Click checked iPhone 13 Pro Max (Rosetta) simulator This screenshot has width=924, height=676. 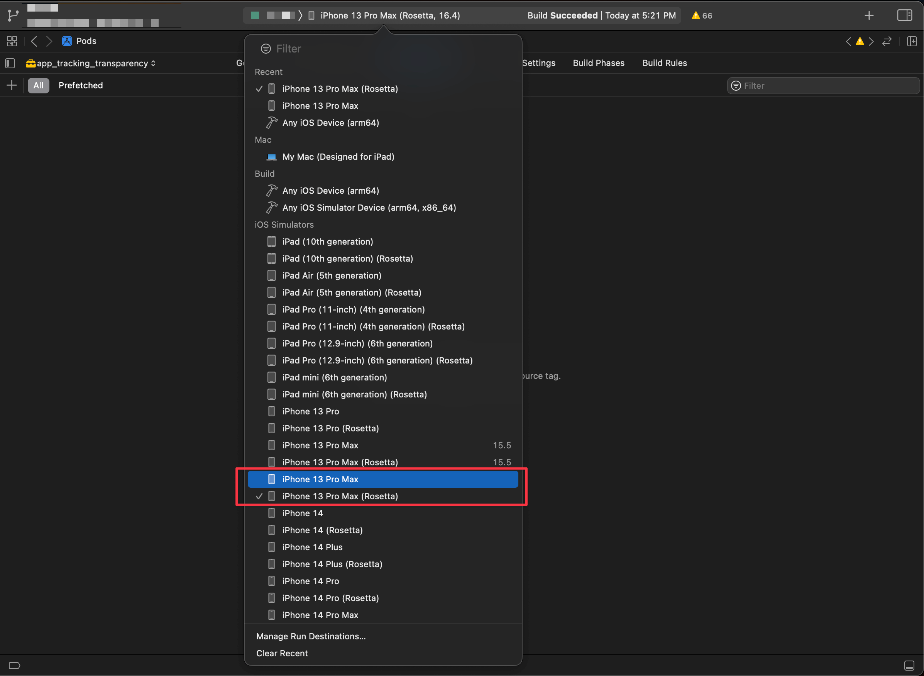[382, 496]
